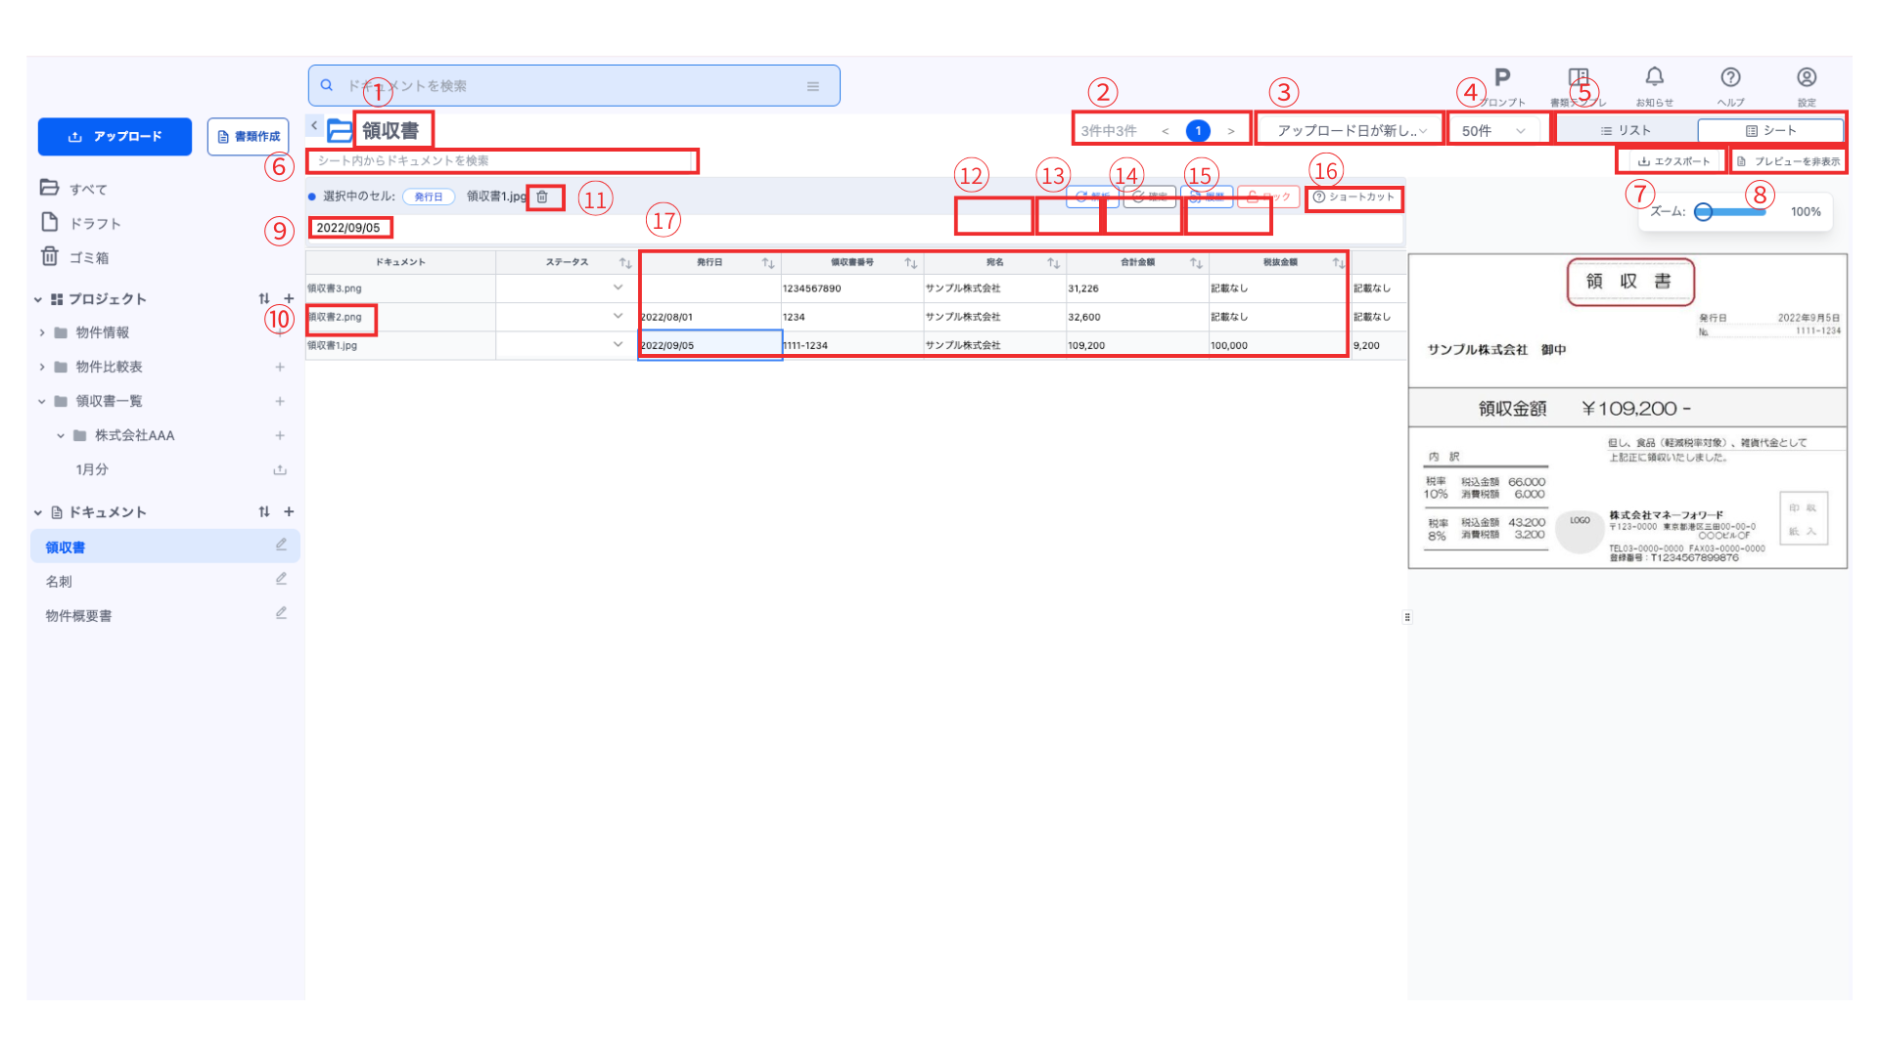Click the エクスポート button
This screenshot has height=1056, width=1879.
click(x=1673, y=161)
